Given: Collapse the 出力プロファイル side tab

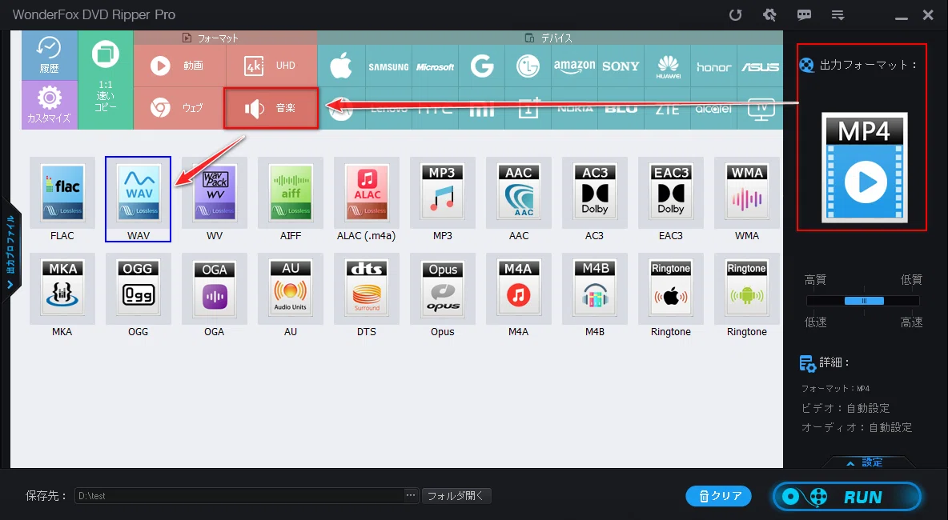Looking at the screenshot, I should (x=11, y=250).
